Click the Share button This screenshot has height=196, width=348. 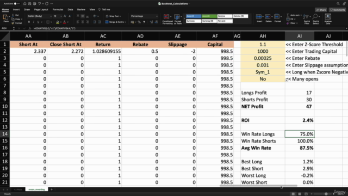coord(321,10)
